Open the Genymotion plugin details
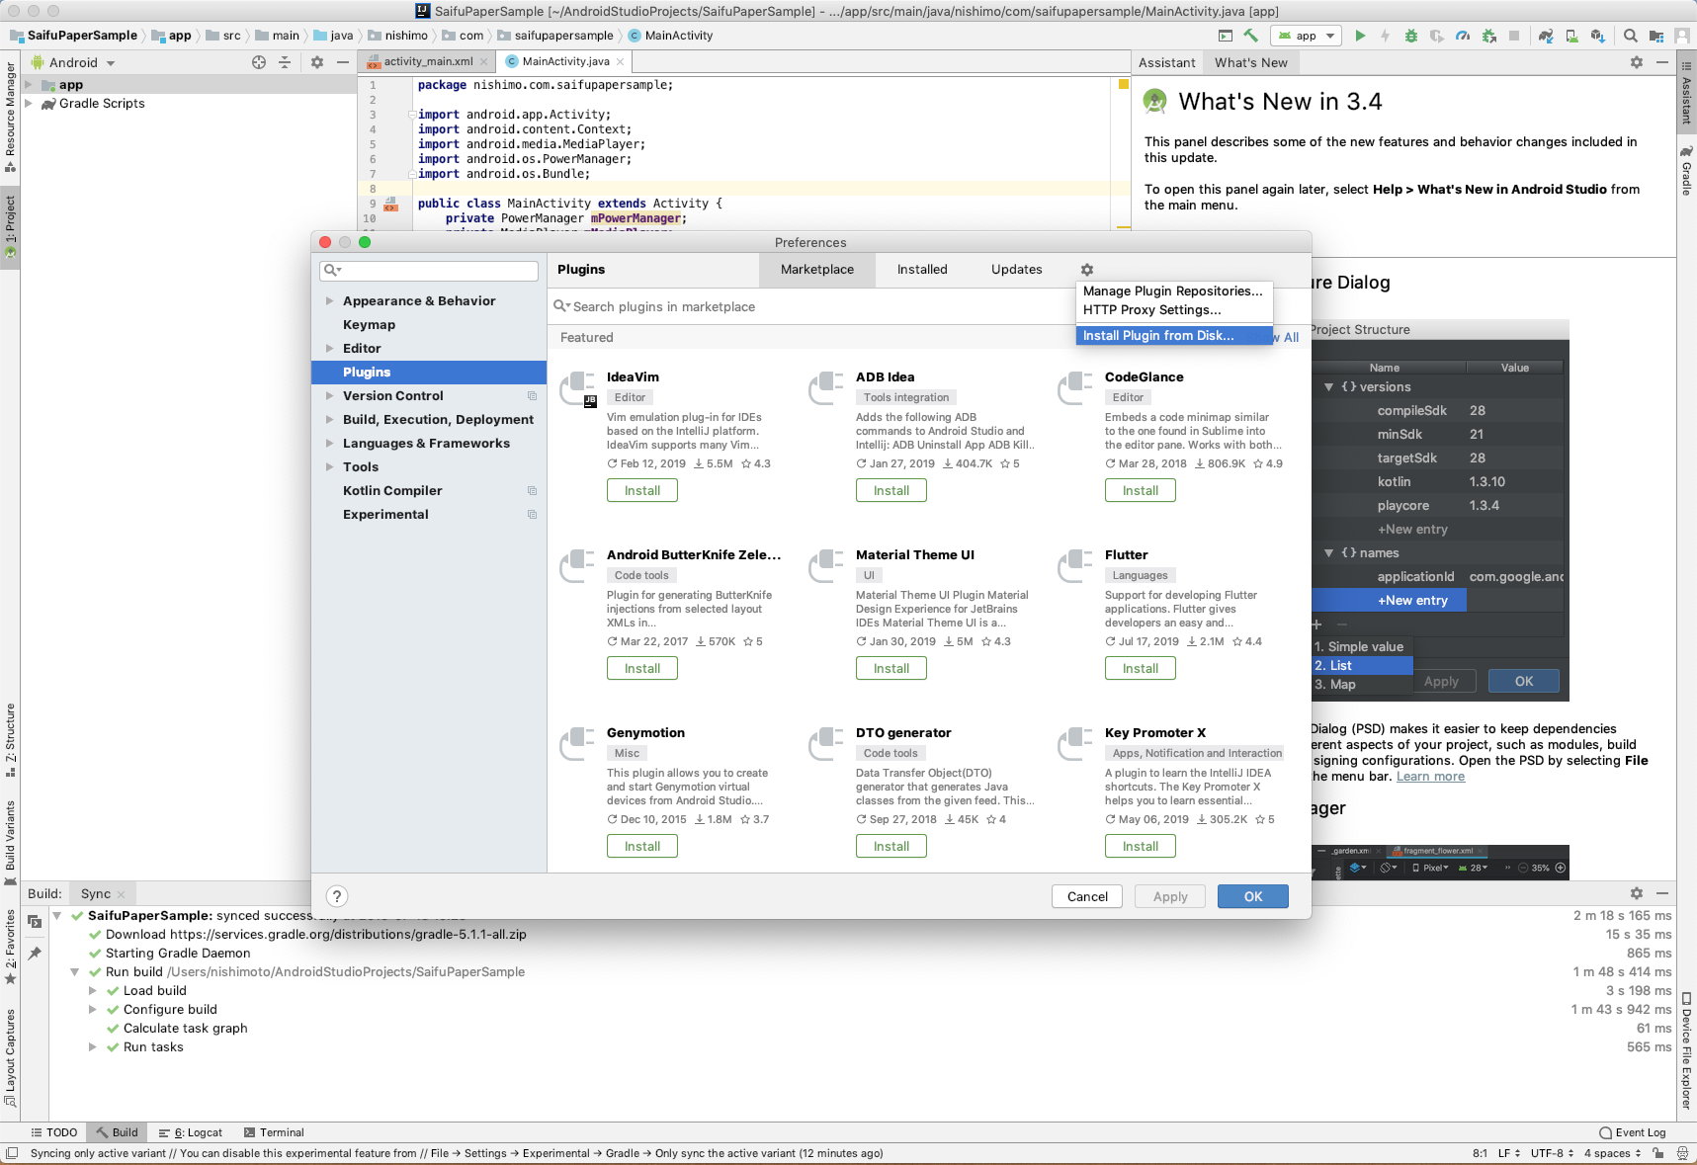 click(x=645, y=732)
